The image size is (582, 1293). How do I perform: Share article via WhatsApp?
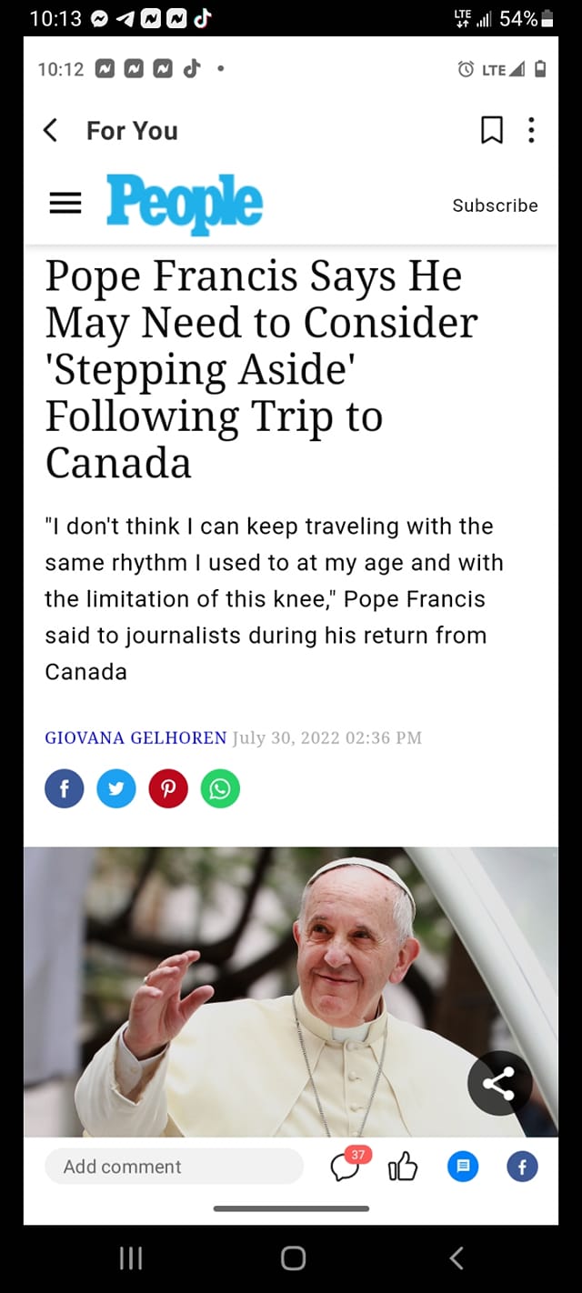(220, 788)
